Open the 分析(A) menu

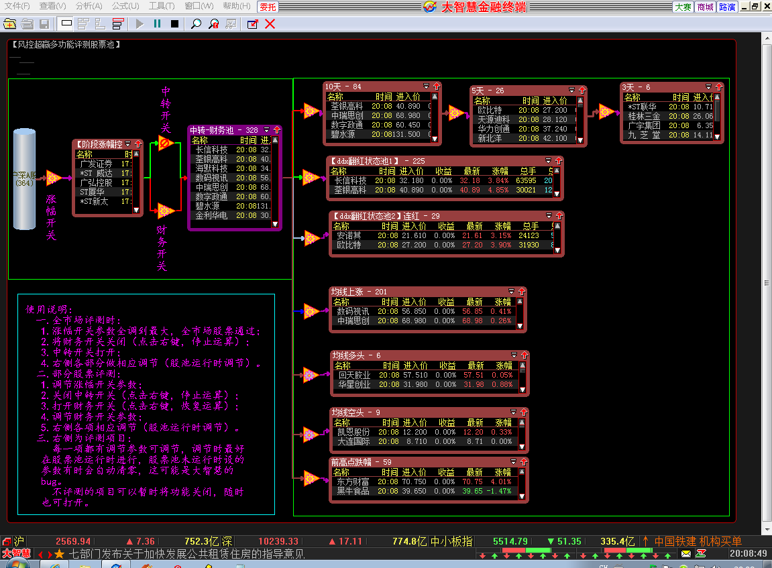pyautogui.click(x=89, y=6)
